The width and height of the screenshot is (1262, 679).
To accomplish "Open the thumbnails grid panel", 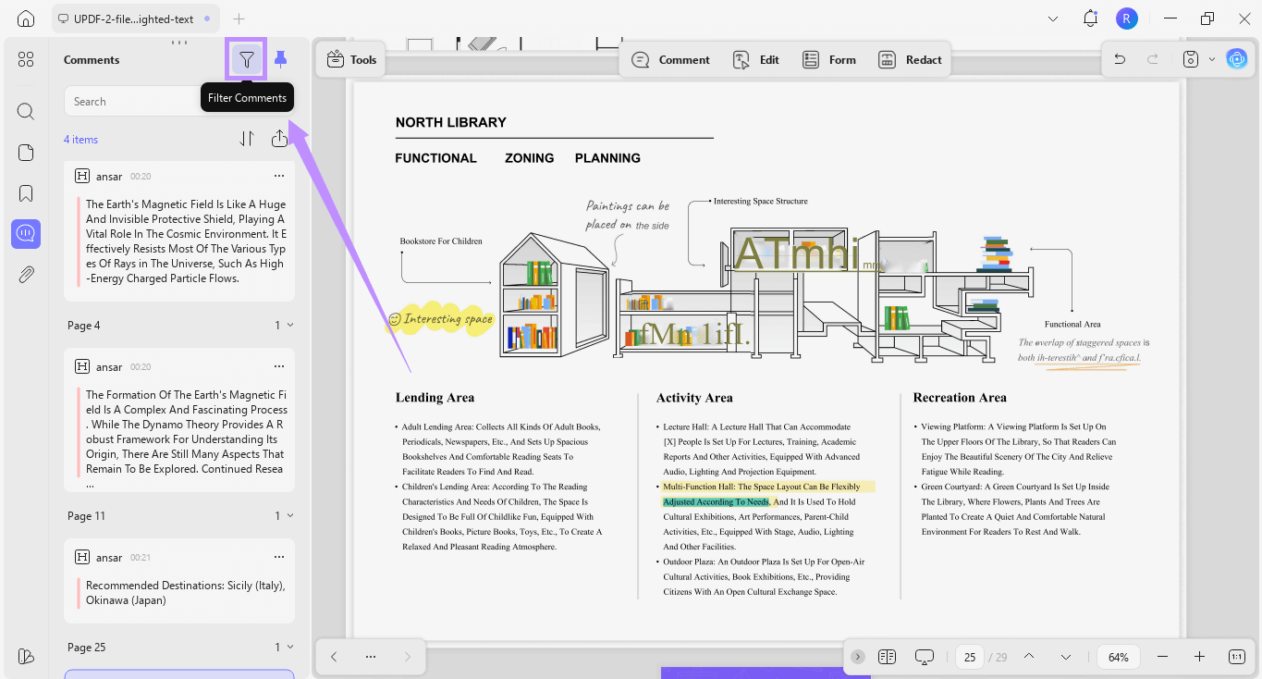I will 26,59.
